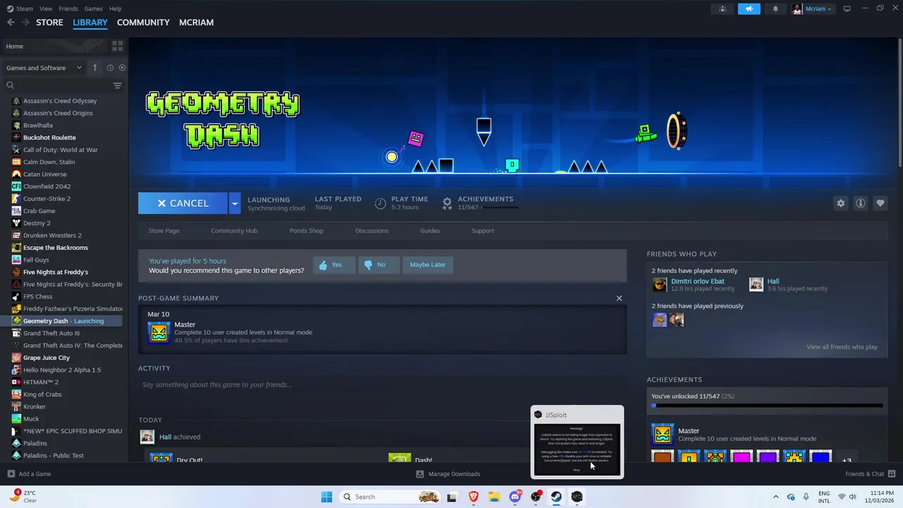903x508 pixels.
Task: Click the blue square achievement icon
Action: click(820, 457)
